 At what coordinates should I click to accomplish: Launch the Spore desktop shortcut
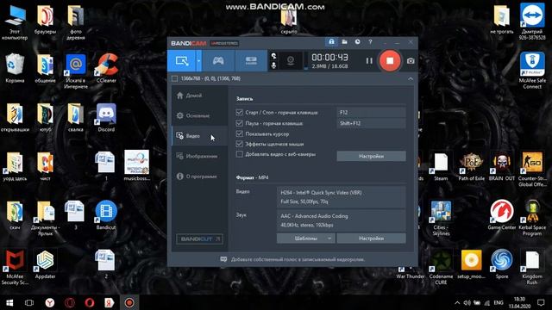click(502, 264)
